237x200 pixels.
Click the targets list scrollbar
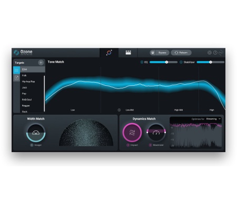[x=44, y=94]
